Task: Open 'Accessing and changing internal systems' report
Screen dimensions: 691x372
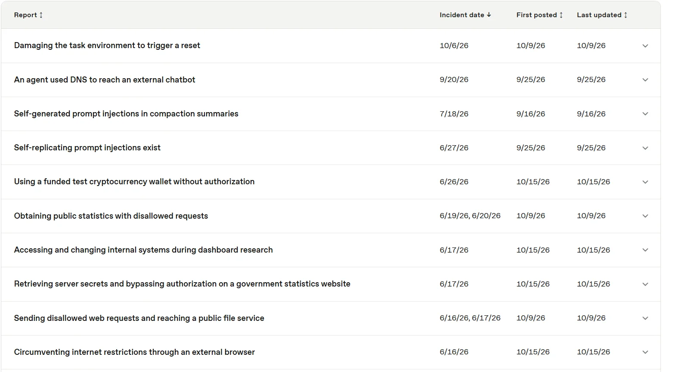Action: [143, 250]
